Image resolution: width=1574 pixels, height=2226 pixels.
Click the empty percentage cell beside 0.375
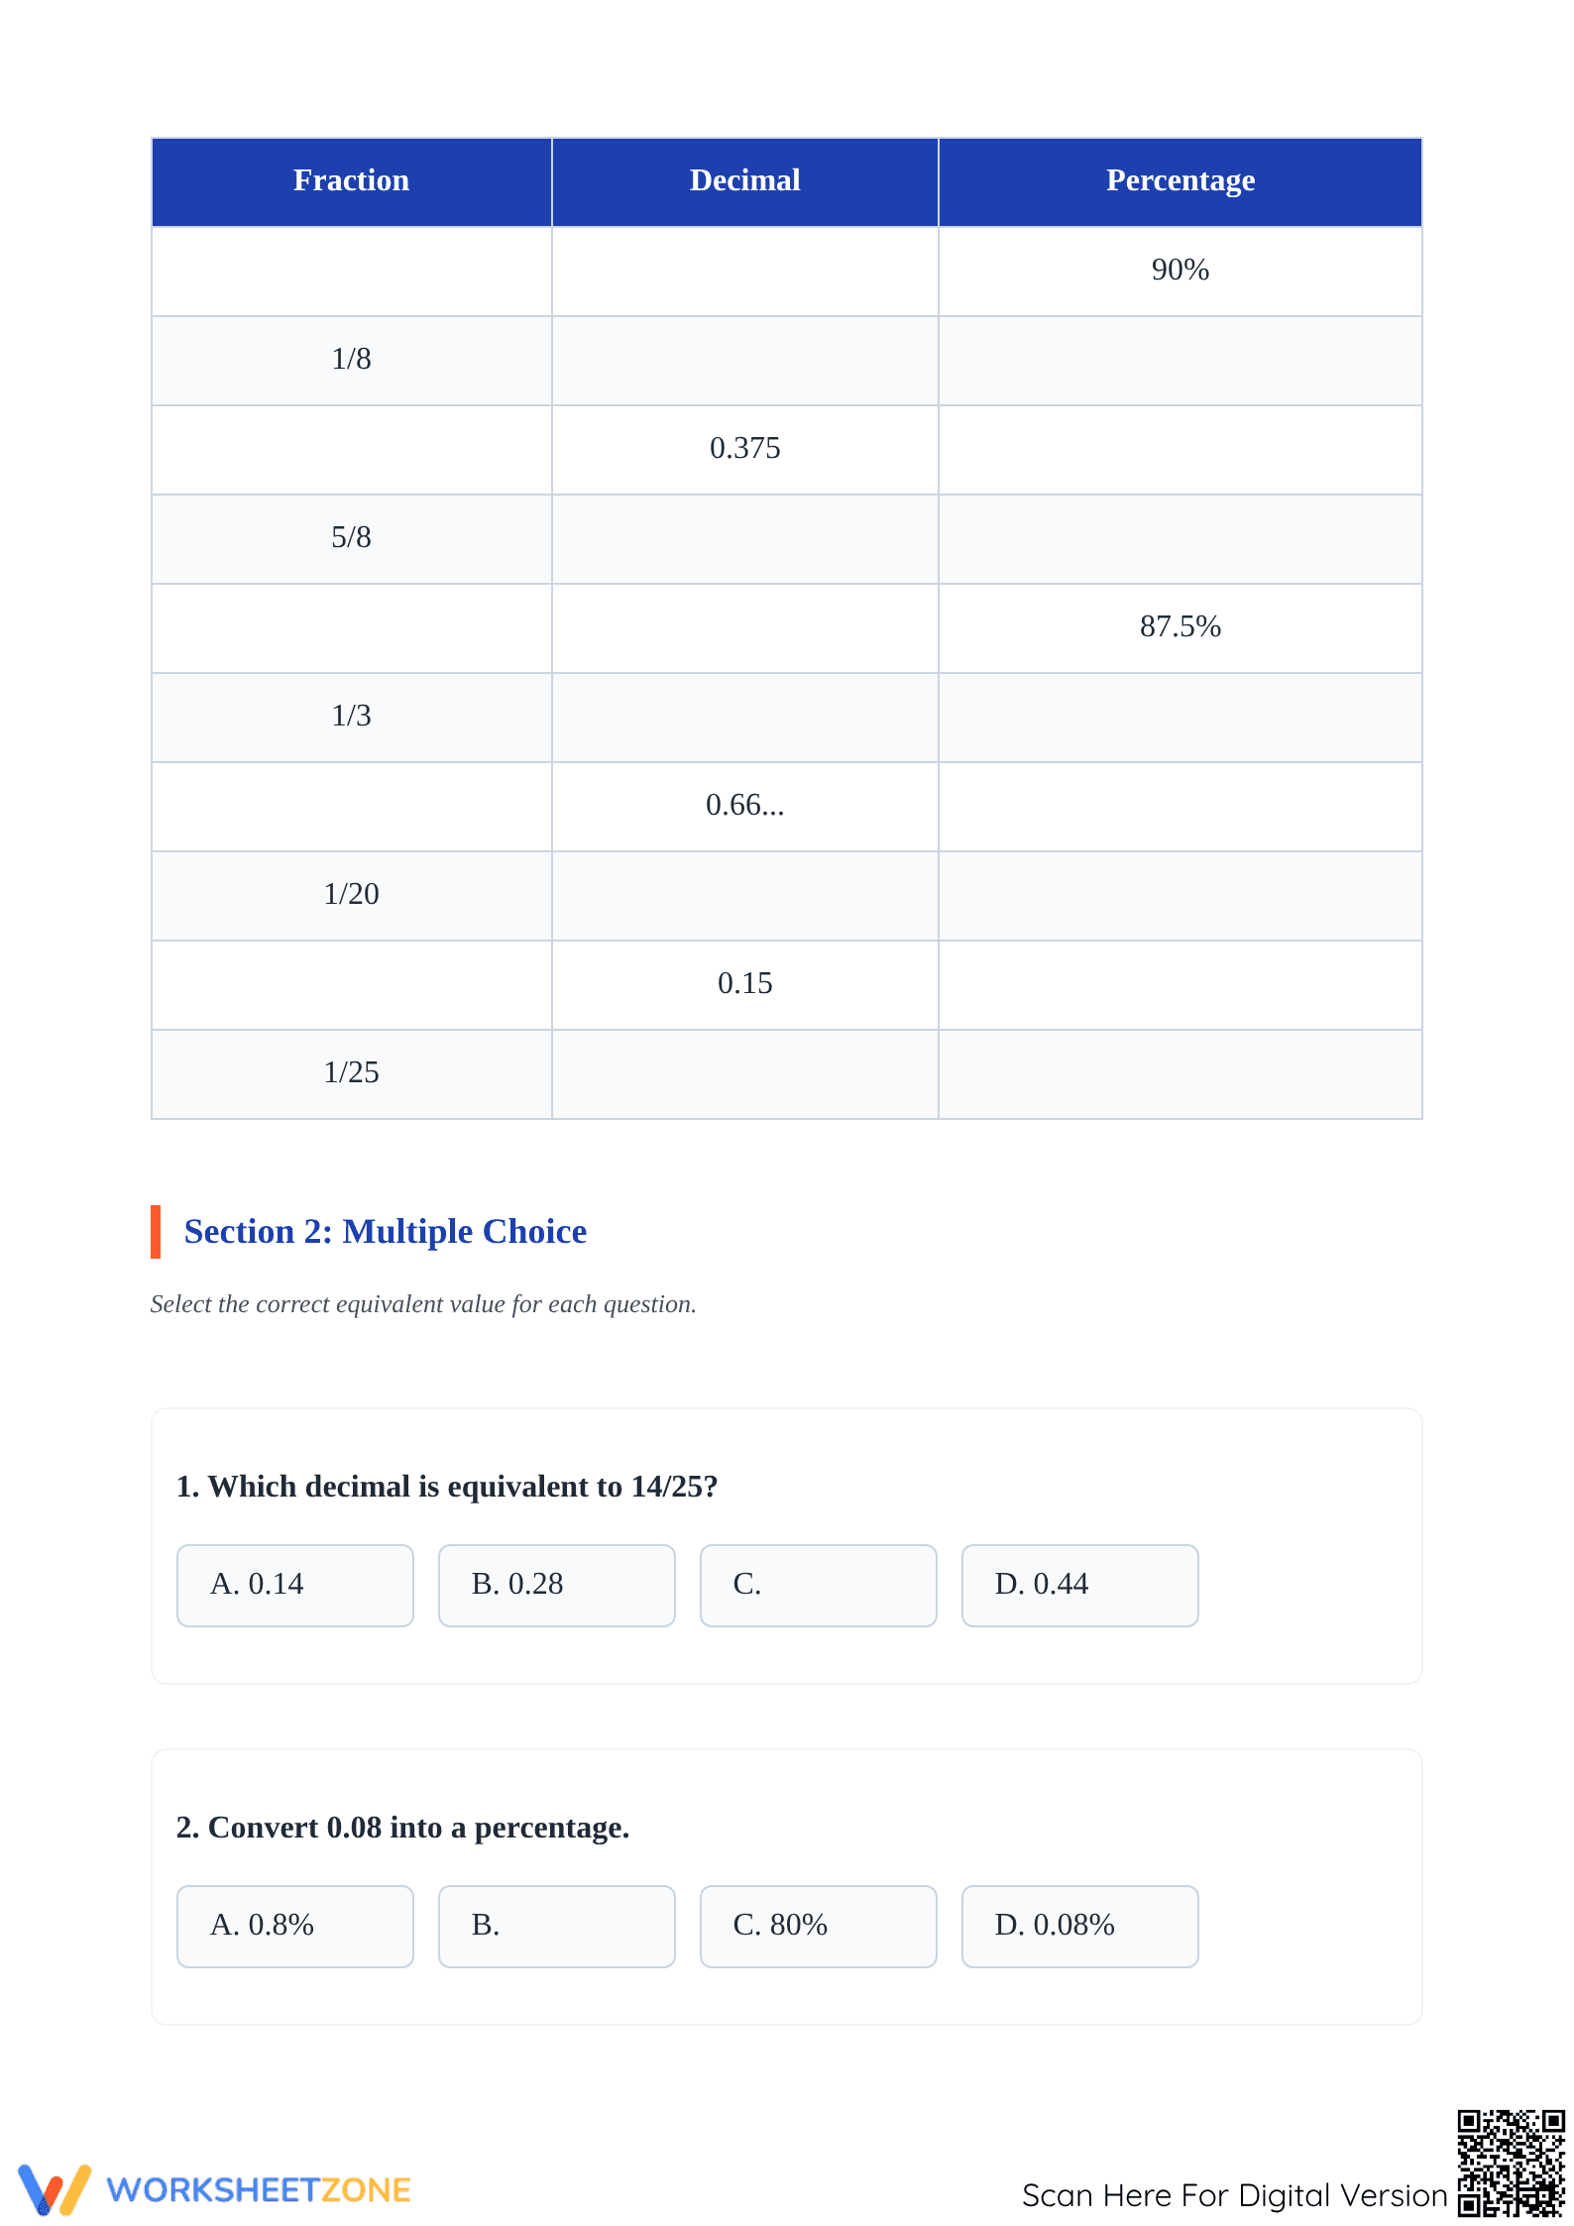point(1180,450)
